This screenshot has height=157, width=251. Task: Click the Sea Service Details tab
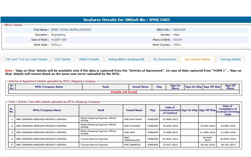(197, 59)
